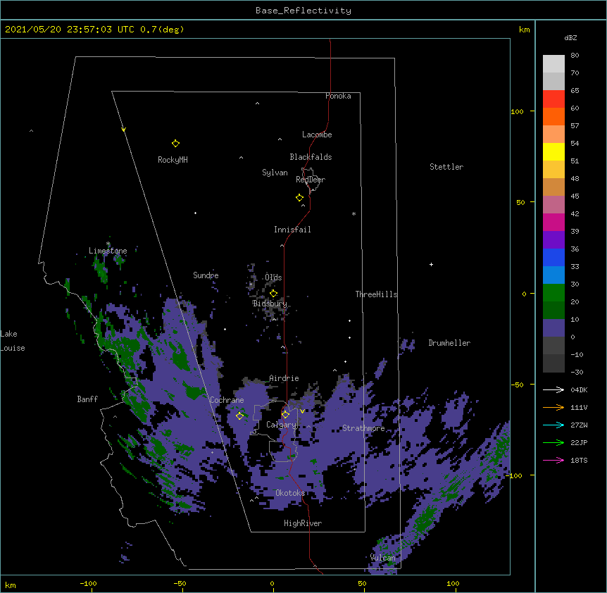Viewport: 607px width, 593px height.
Task: Click the magenta 18TS arrow legend icon
Action: click(x=553, y=460)
